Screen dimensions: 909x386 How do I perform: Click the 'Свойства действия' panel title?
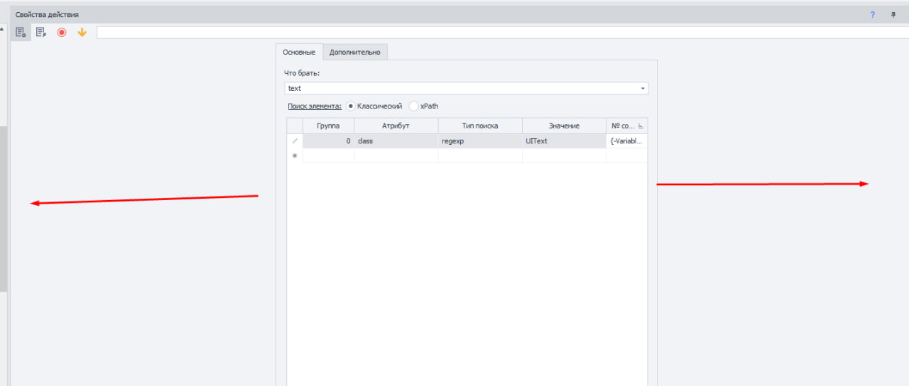click(x=48, y=14)
